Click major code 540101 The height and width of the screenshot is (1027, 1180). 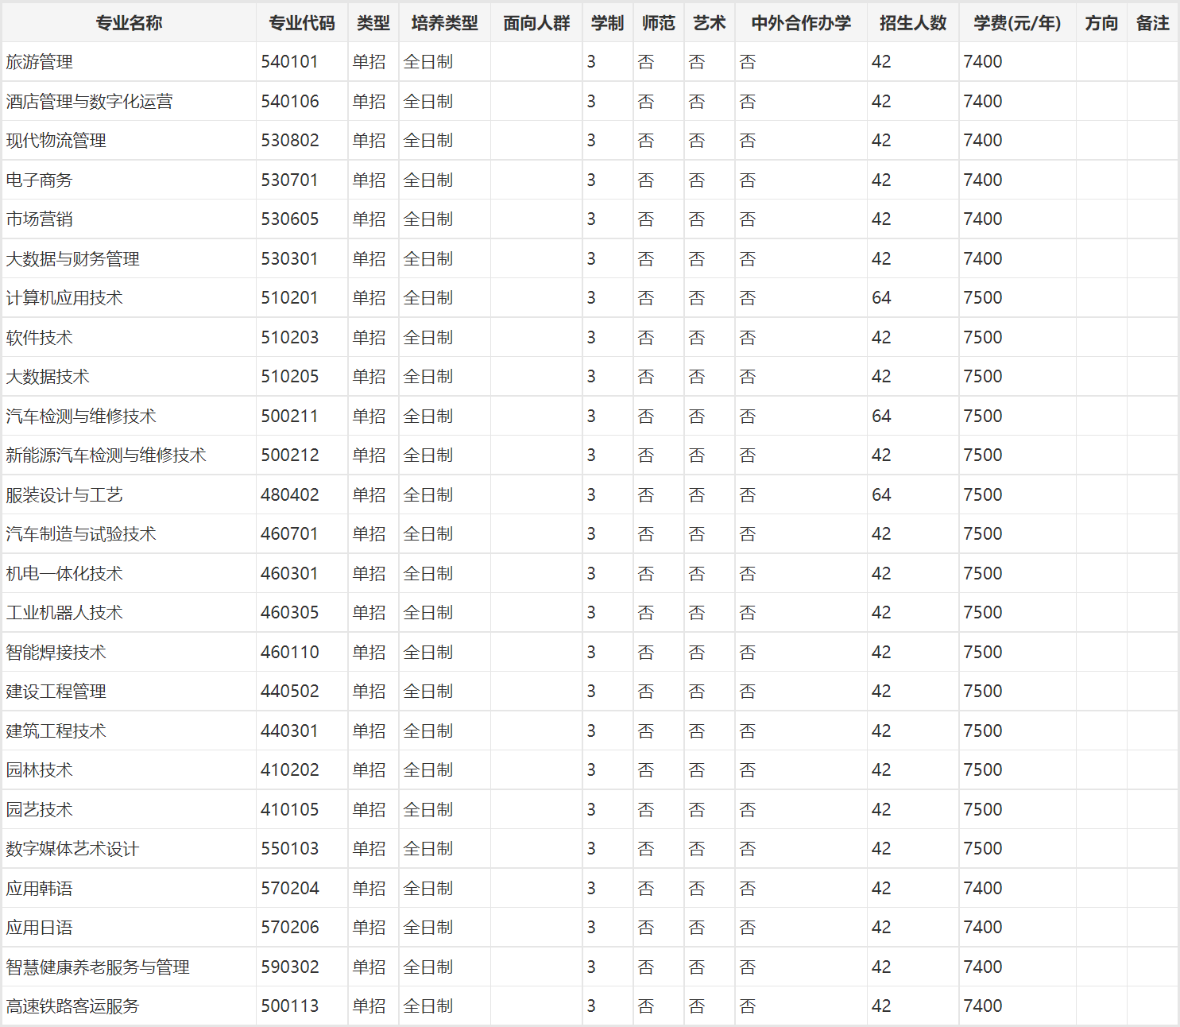[290, 62]
